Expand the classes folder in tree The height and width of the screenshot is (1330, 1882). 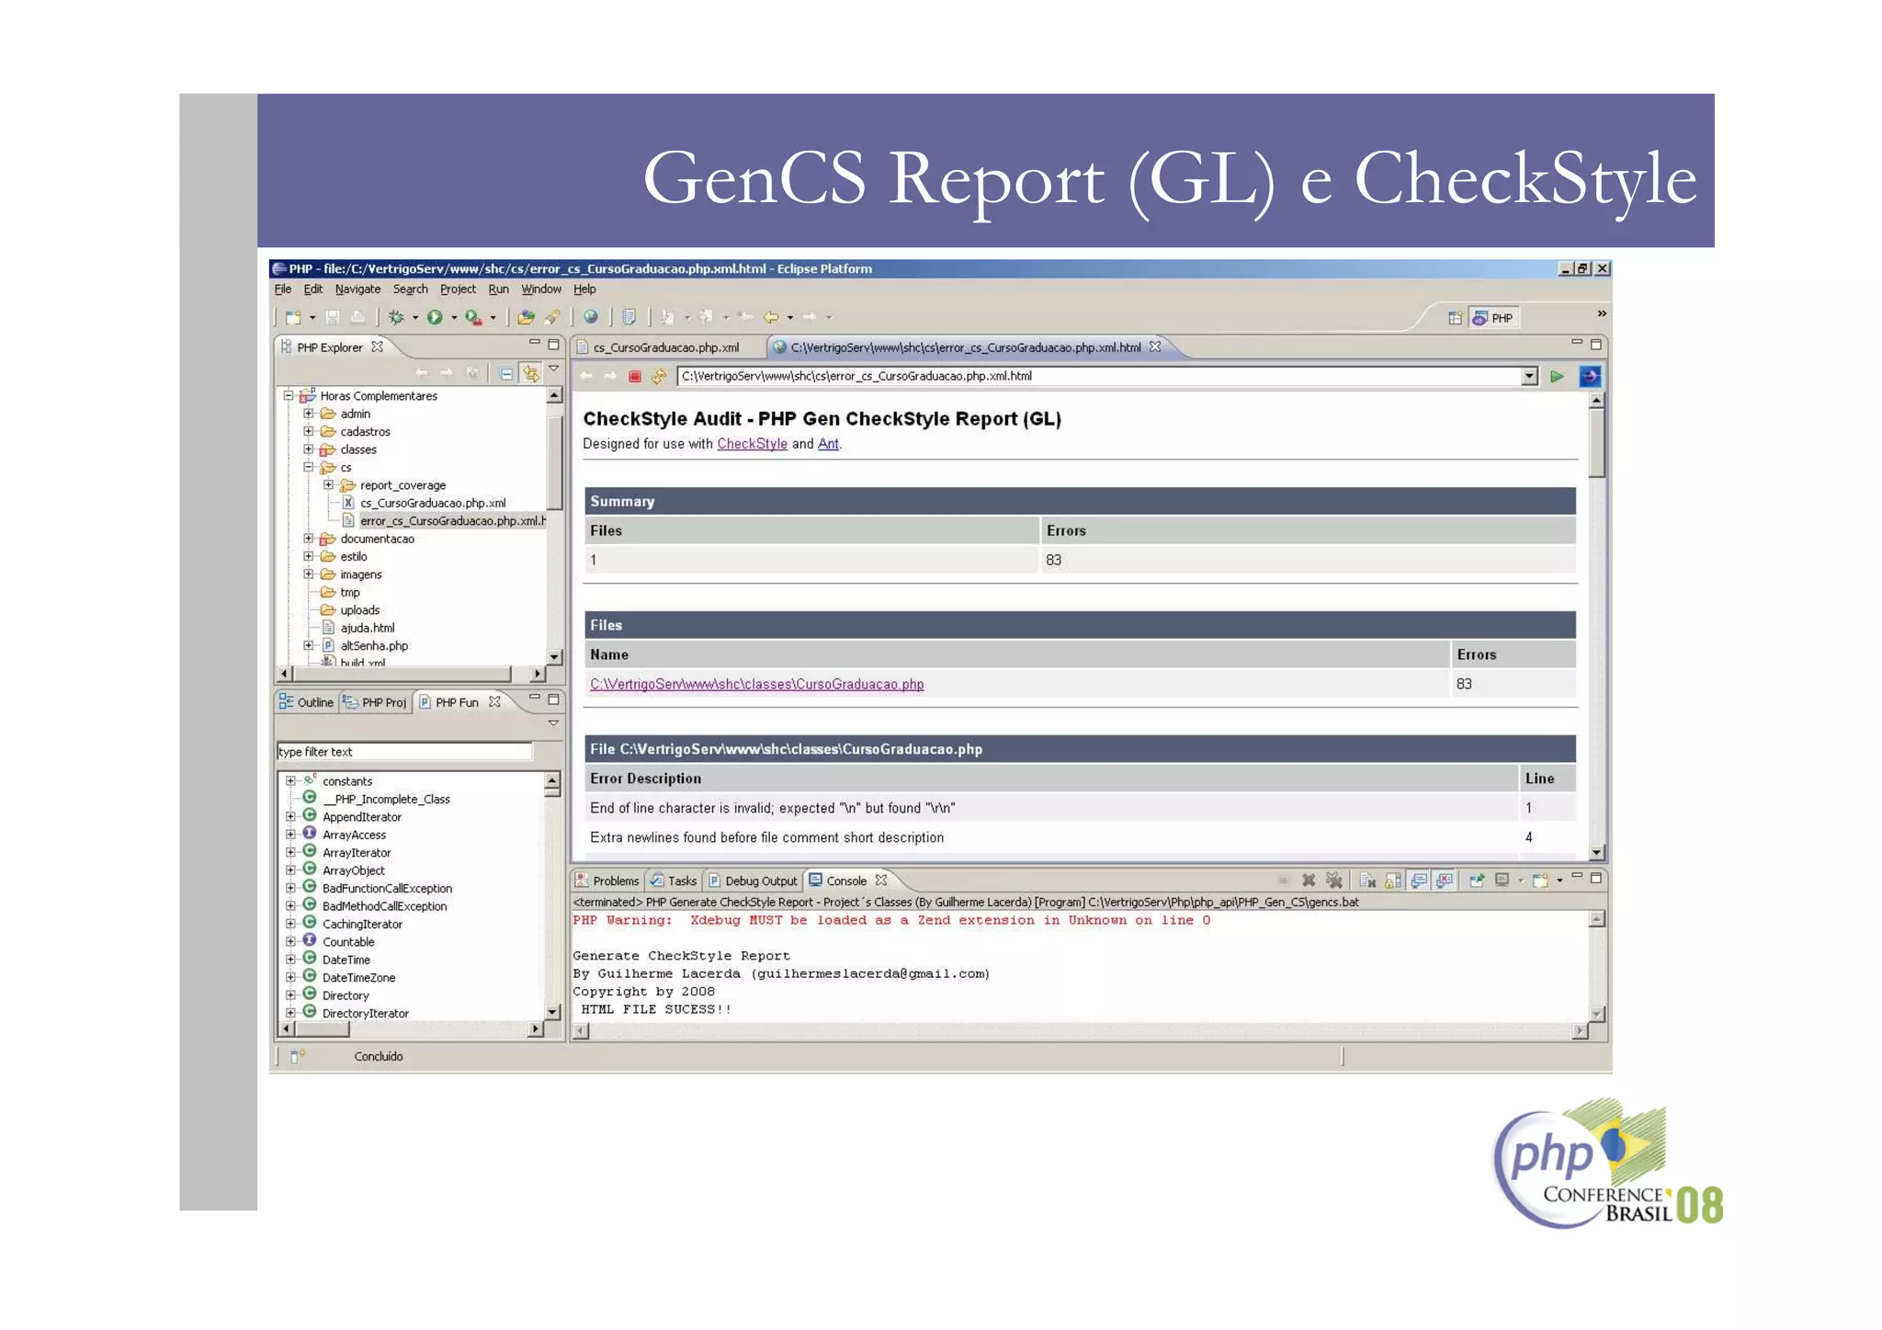click(x=309, y=449)
